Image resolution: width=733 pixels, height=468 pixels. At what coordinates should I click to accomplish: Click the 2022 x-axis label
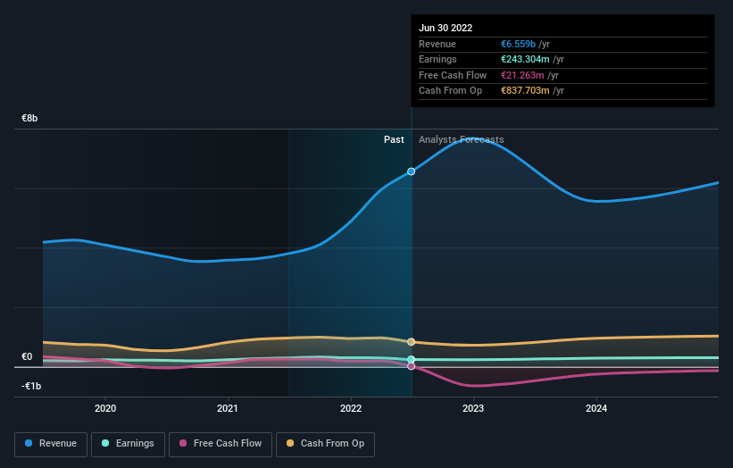click(351, 408)
